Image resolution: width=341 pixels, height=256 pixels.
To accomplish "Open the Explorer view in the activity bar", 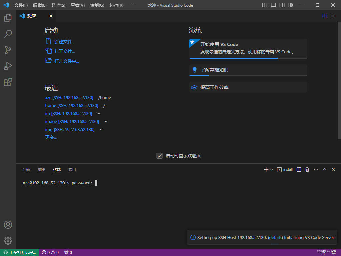I will (x=8, y=18).
